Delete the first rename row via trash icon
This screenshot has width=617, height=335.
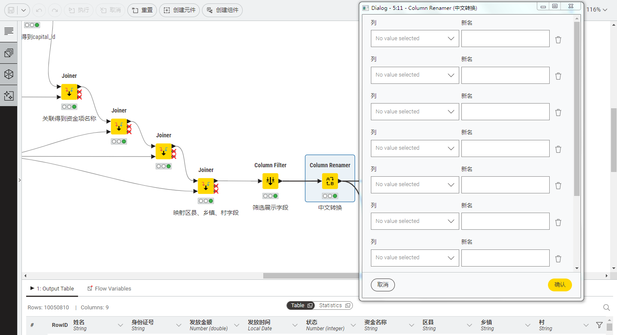pyautogui.click(x=558, y=39)
